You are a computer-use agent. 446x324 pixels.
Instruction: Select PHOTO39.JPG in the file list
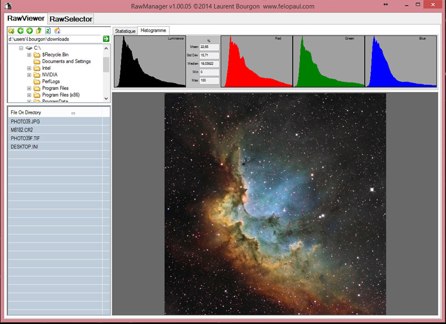[x=26, y=121]
